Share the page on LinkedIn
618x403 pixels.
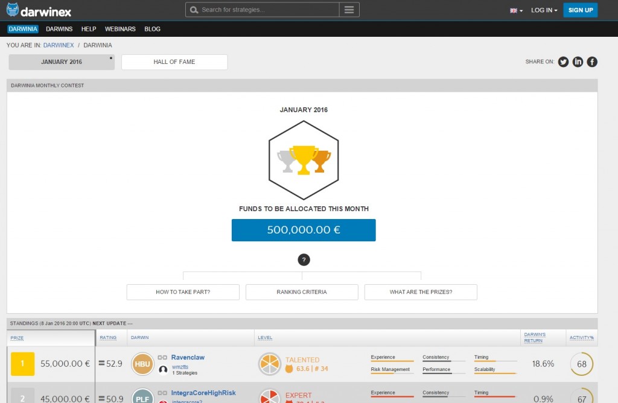pyautogui.click(x=578, y=62)
